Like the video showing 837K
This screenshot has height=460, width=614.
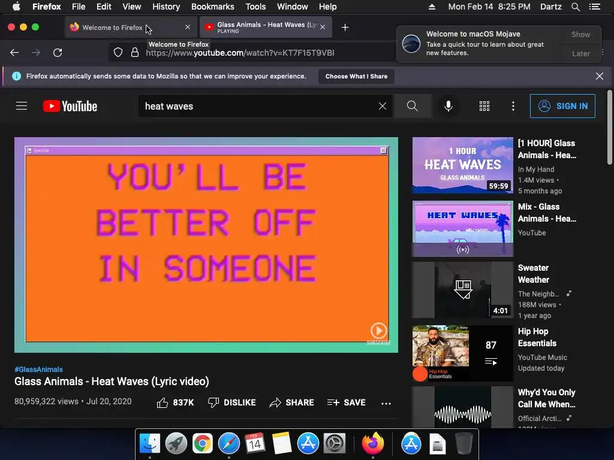(175, 402)
